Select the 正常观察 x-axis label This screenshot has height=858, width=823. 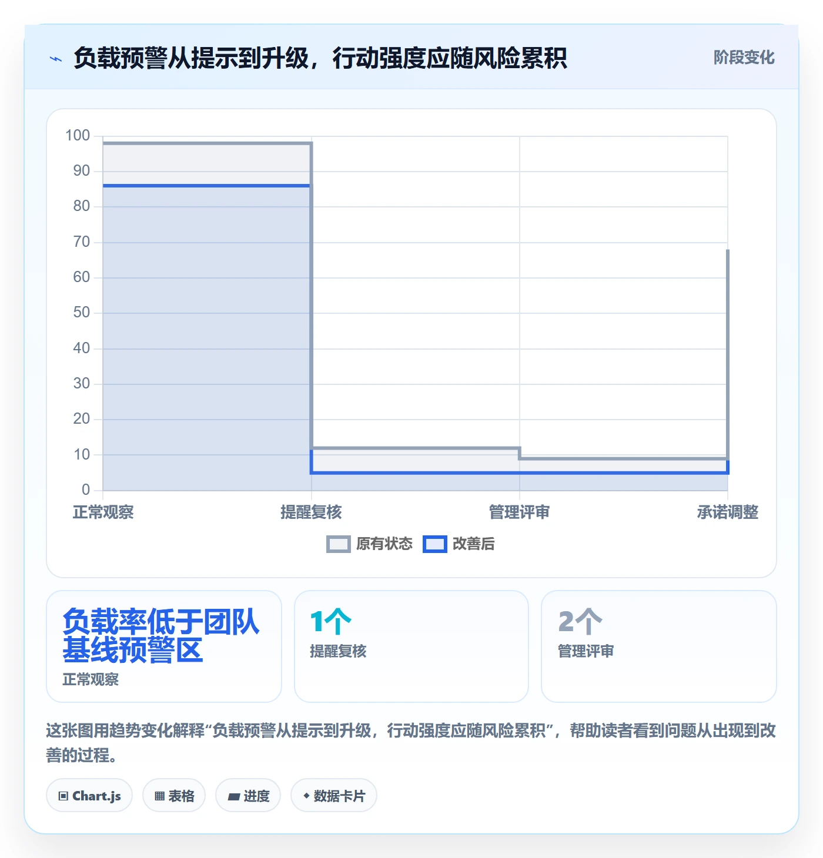(x=103, y=512)
